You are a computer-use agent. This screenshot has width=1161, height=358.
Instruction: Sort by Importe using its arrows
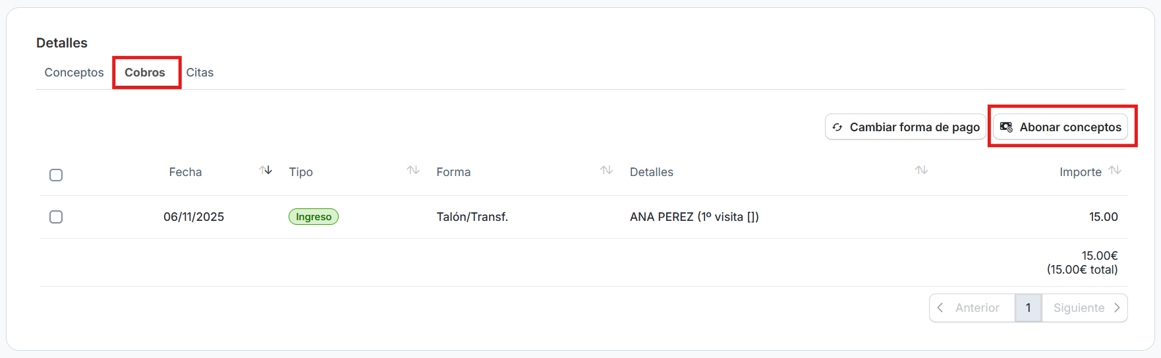click(1115, 171)
